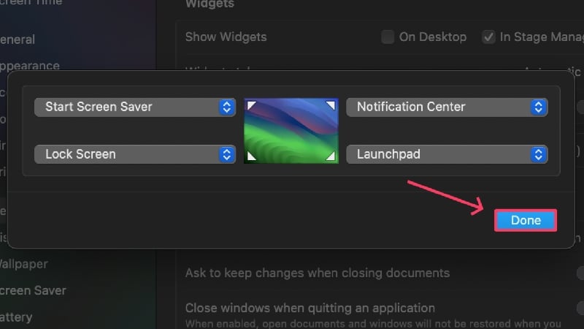The image size is (584, 329).
Task: Open the Notification Center corner dropdown
Action: 447,107
